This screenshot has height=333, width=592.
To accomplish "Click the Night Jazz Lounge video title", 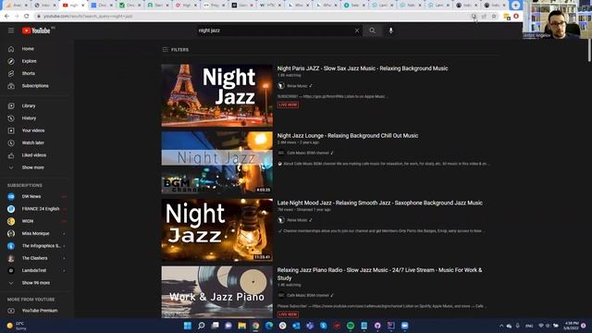I will pos(348,136).
